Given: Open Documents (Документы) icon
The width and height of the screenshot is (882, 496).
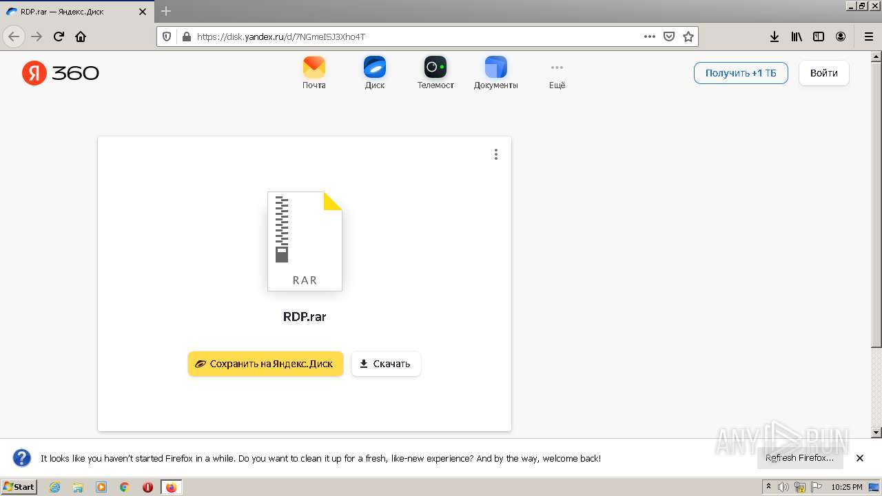Looking at the screenshot, I should click(495, 72).
